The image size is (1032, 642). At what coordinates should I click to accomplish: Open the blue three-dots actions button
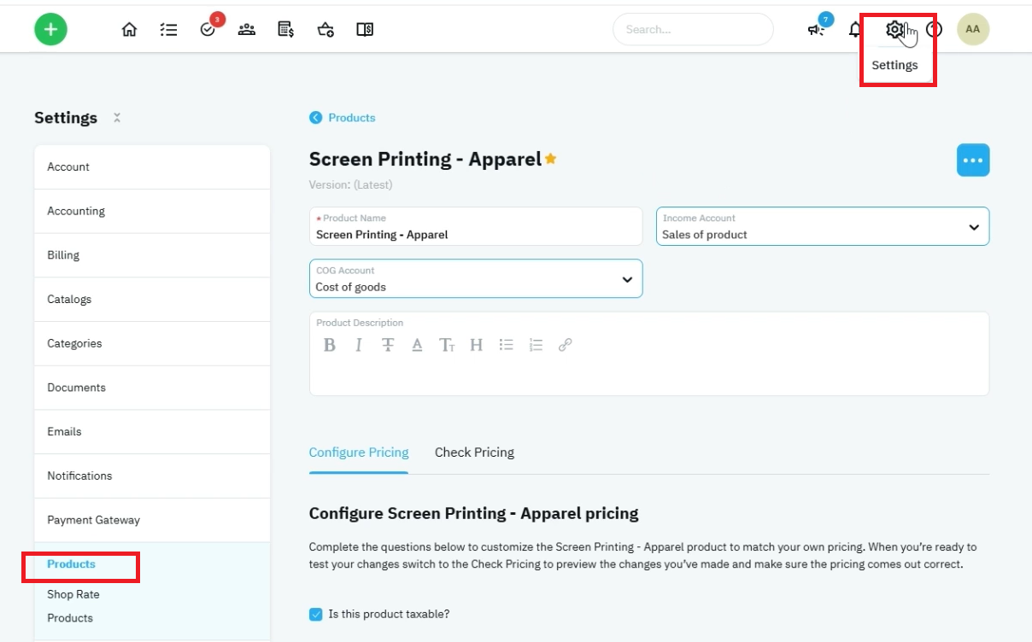[973, 160]
